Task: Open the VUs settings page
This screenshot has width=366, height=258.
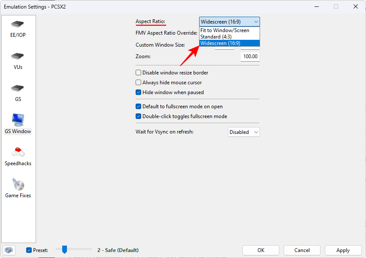Action: (18, 61)
